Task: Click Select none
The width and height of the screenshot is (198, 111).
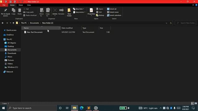Action: pos(113,12)
